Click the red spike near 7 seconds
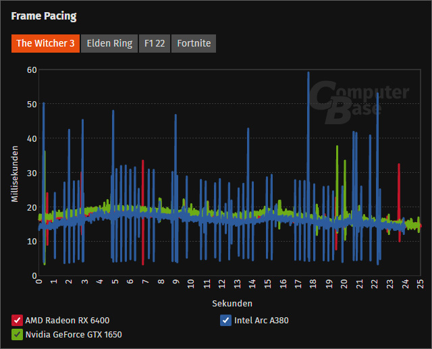The image size is (432, 349). coord(142,176)
